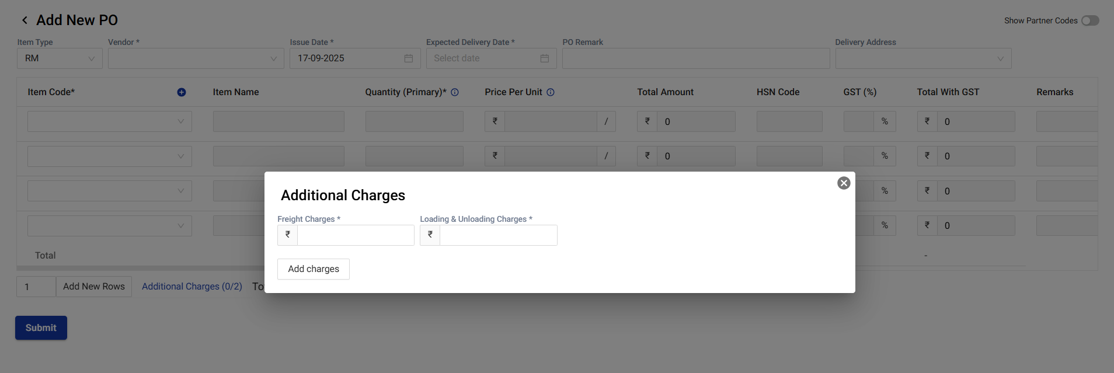Click the Add New Rows button
Image resolution: width=1114 pixels, height=373 pixels.
pyautogui.click(x=94, y=287)
